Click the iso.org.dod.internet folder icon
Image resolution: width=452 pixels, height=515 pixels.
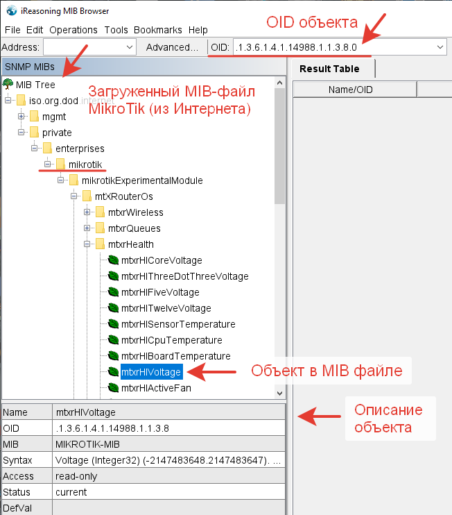(21, 100)
